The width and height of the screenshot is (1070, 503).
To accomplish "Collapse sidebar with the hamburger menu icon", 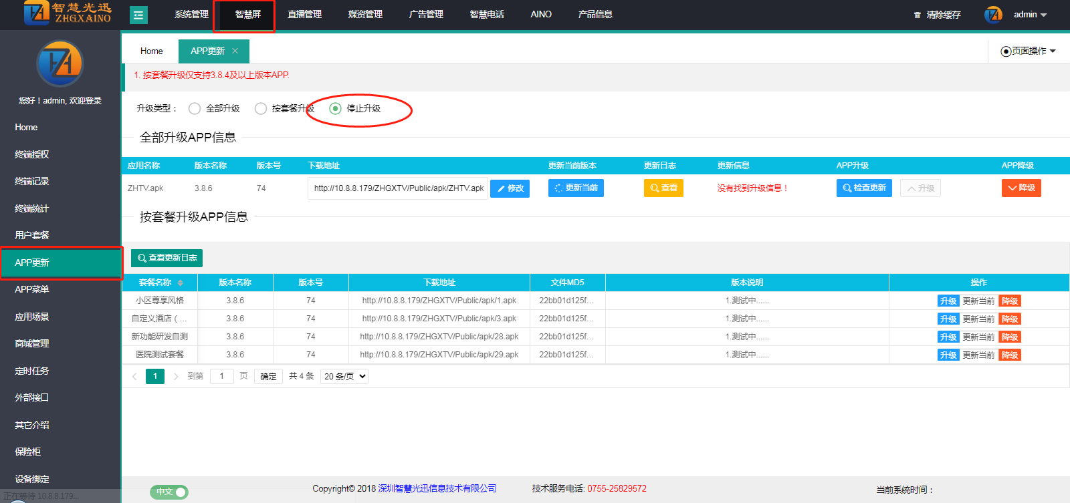I will click(x=138, y=15).
